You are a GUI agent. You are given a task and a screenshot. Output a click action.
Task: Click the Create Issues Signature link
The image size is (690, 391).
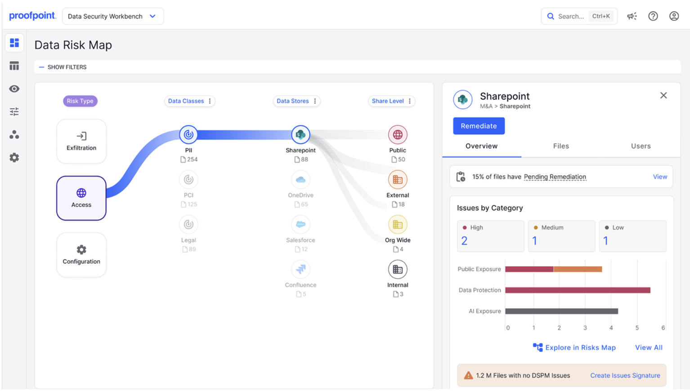pyautogui.click(x=625, y=375)
